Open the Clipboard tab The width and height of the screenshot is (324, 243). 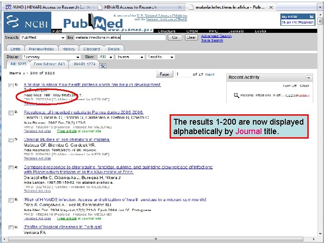[91, 49]
